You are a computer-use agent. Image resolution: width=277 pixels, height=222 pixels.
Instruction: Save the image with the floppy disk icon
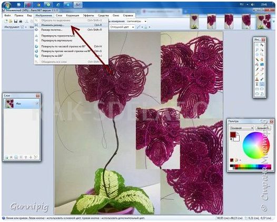point(16,22)
